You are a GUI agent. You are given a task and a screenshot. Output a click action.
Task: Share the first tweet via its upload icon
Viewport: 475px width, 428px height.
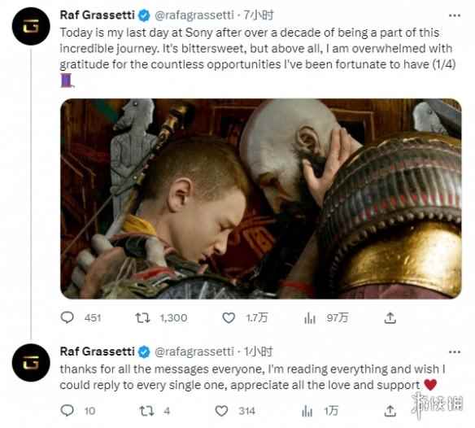[x=390, y=318]
